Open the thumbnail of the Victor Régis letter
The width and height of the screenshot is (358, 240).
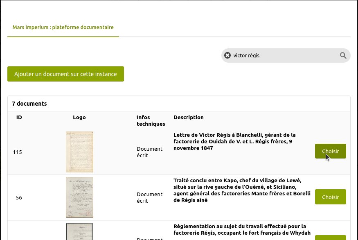79,152
